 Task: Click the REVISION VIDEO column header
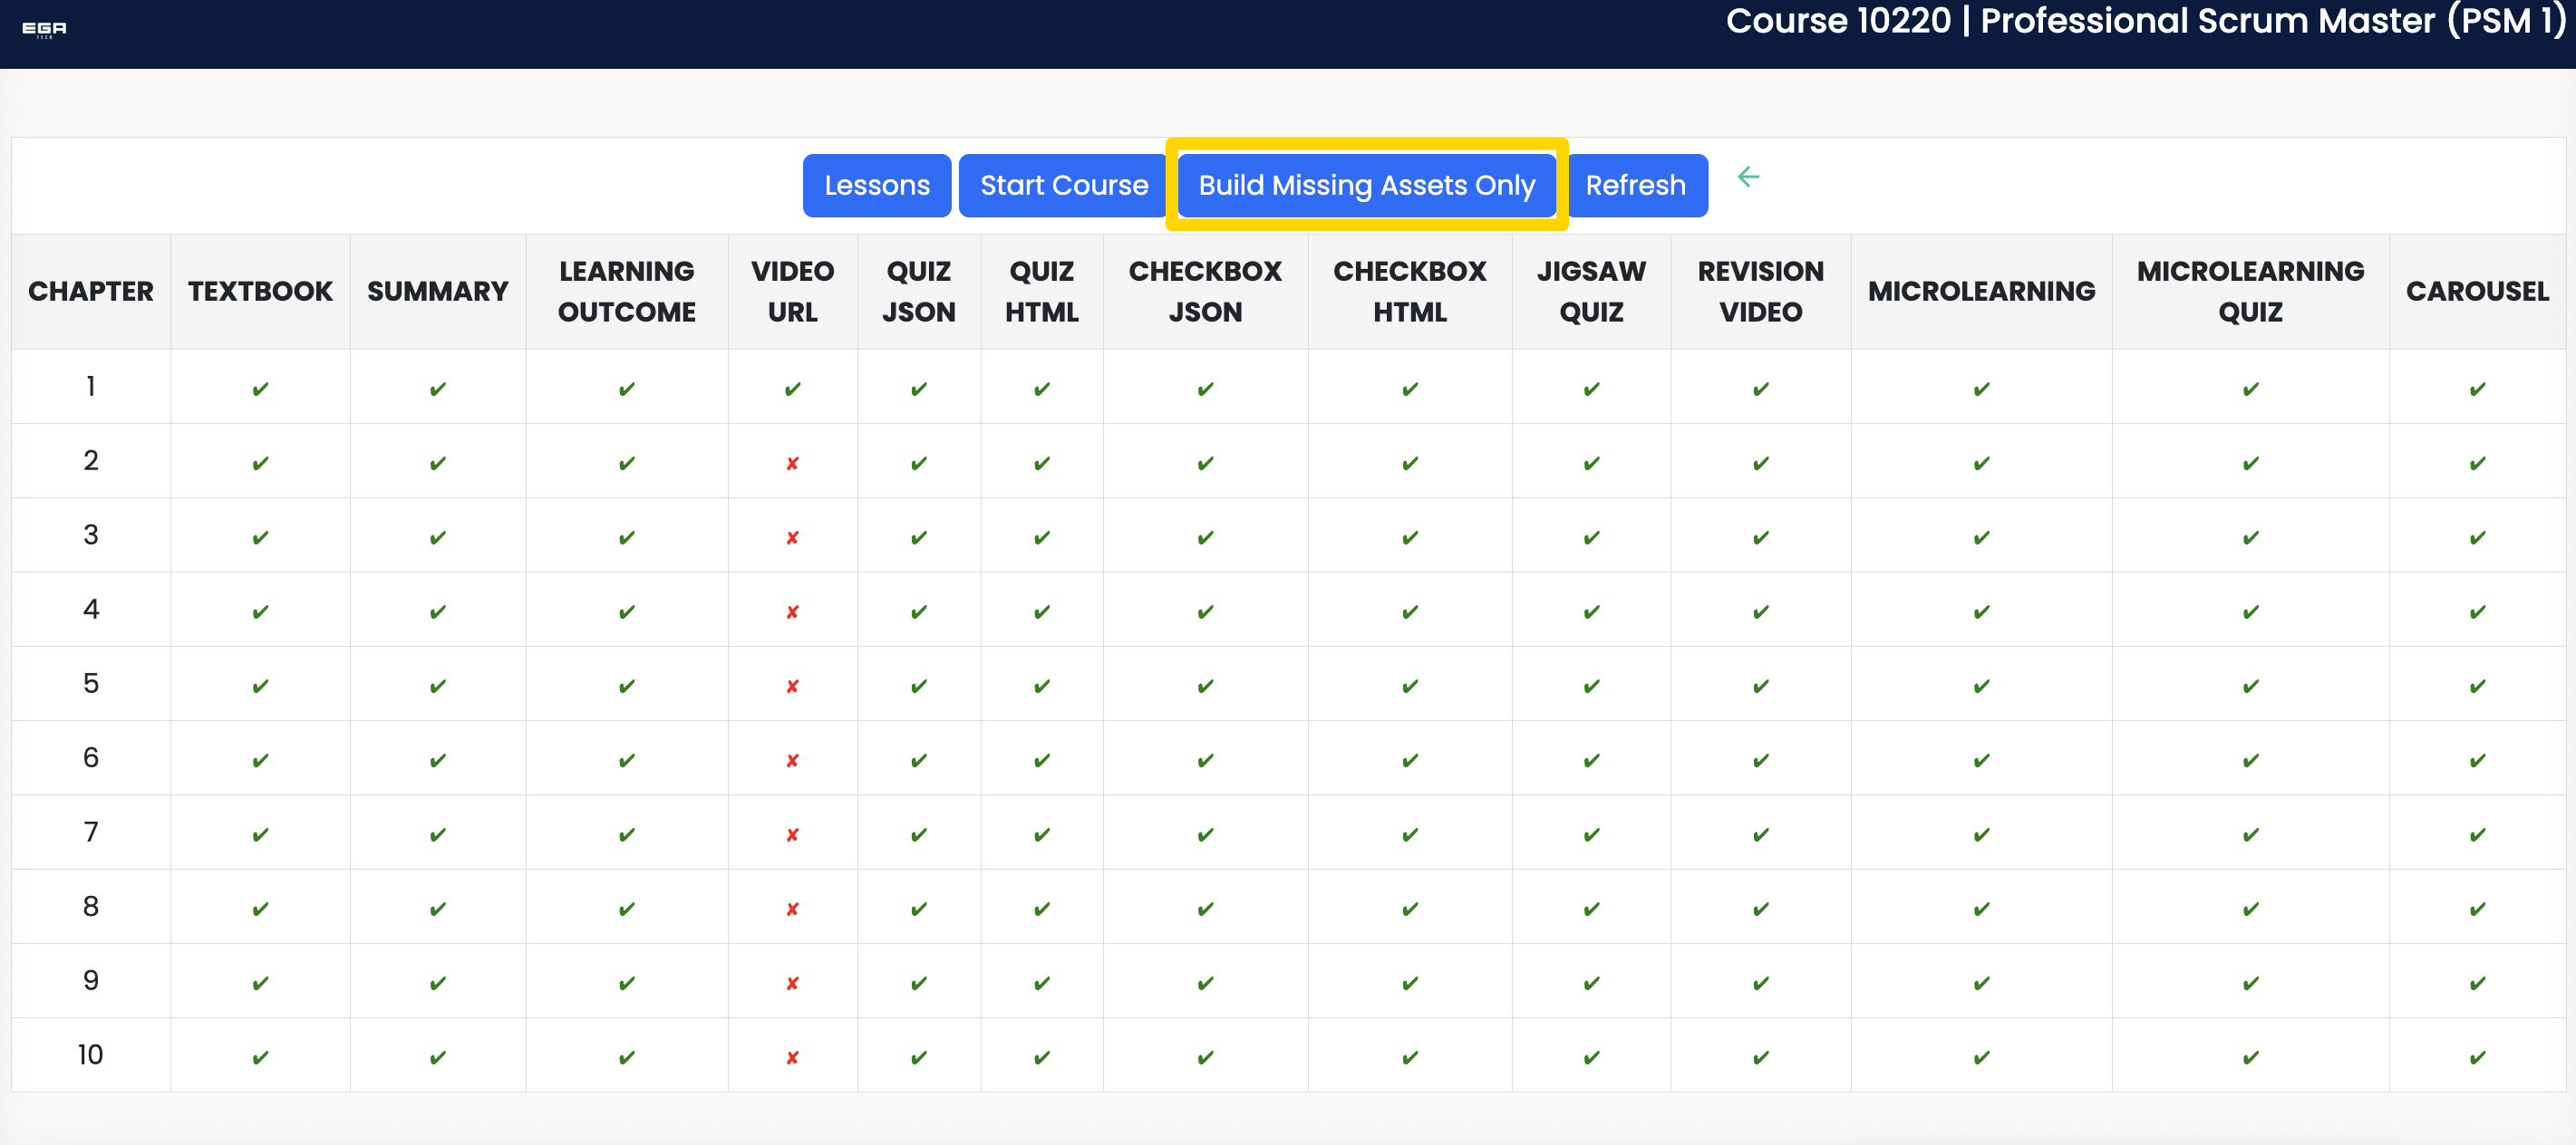(1760, 292)
